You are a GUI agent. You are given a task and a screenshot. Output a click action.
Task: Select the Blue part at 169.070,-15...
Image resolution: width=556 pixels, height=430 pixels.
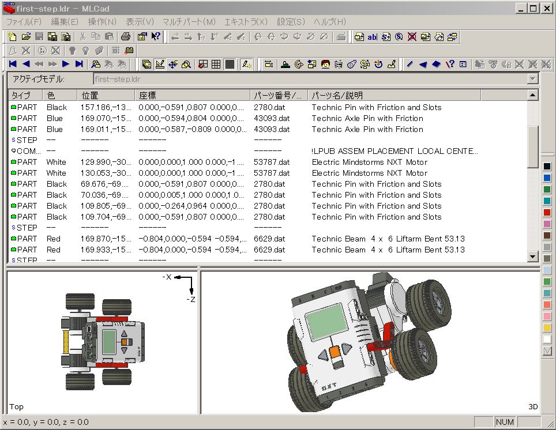click(268, 118)
